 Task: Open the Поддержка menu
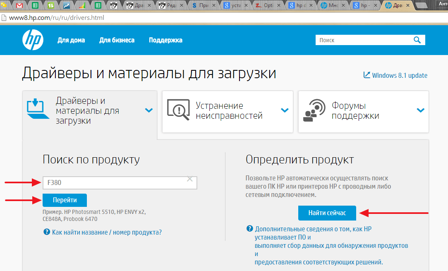tap(165, 40)
